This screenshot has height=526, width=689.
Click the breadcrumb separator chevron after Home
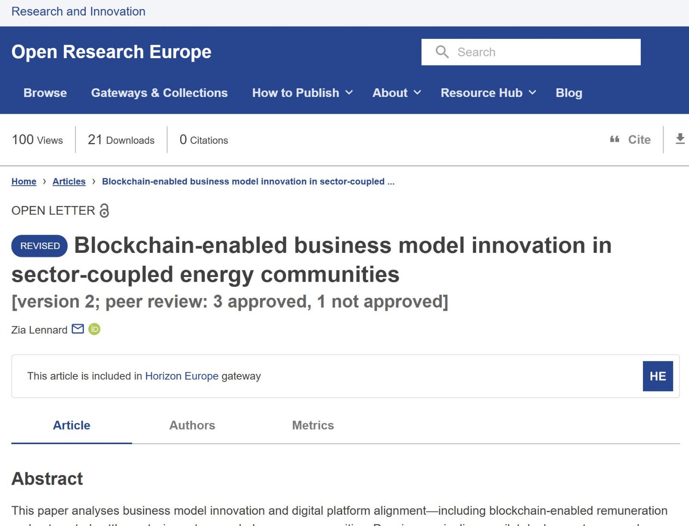tap(45, 182)
